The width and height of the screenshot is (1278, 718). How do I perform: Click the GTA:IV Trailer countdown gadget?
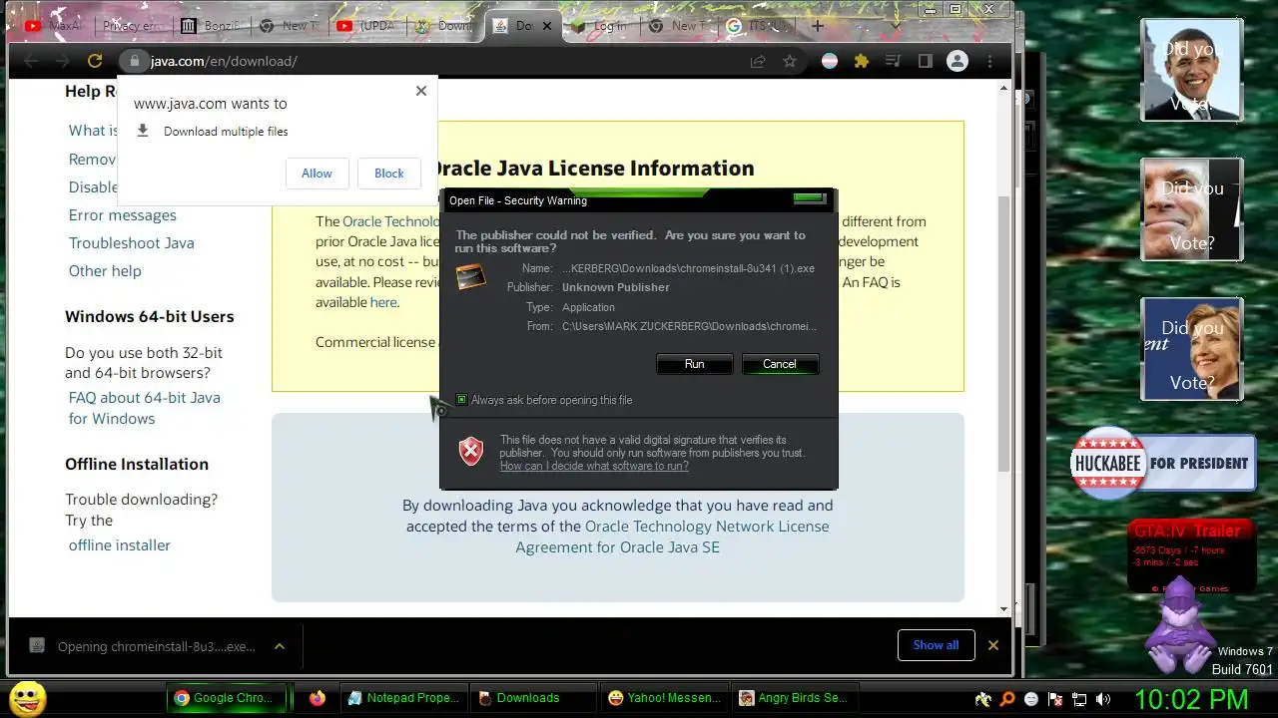pos(1191,555)
